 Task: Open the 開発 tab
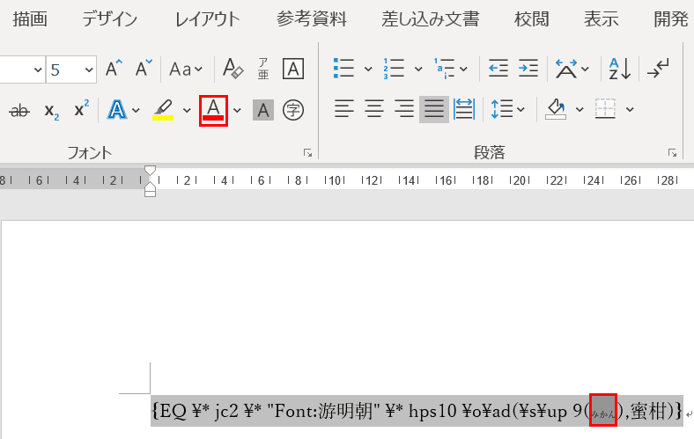click(x=671, y=19)
